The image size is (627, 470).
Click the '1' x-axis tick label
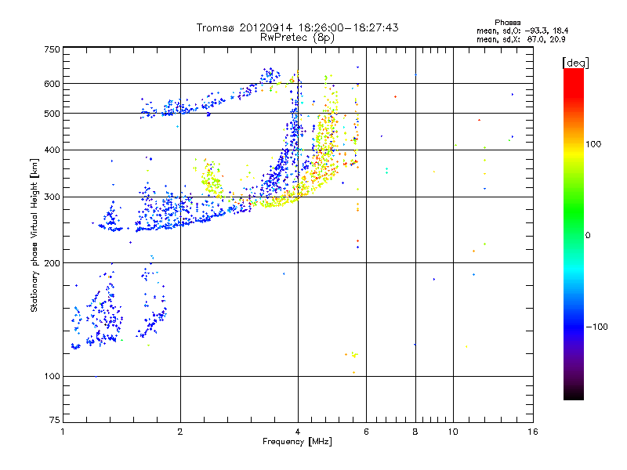point(63,432)
